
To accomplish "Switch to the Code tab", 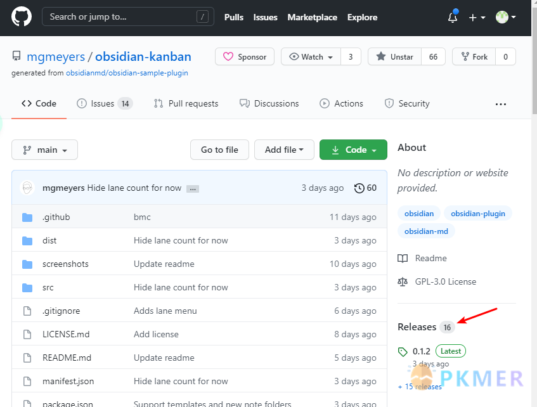I will click(39, 103).
